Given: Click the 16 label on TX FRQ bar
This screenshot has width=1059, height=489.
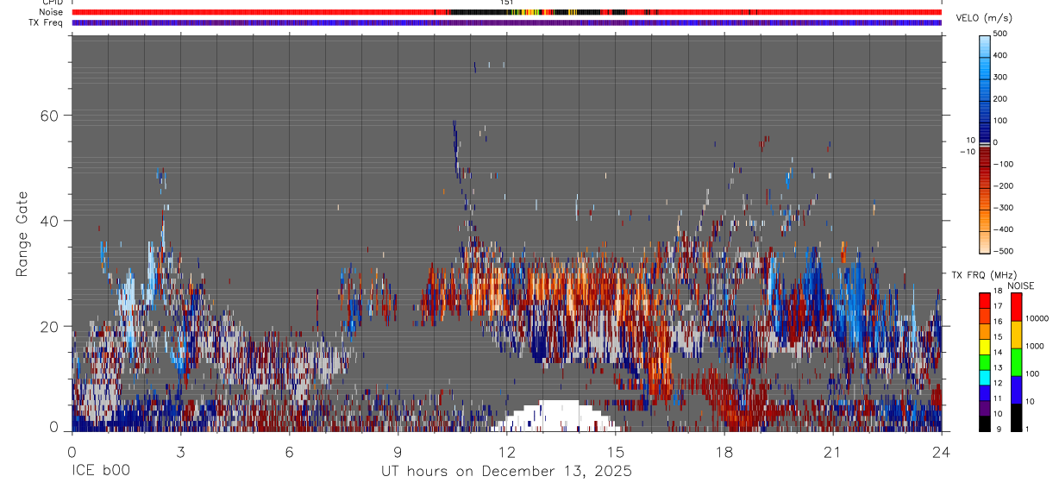Looking at the screenshot, I should pos(998,322).
